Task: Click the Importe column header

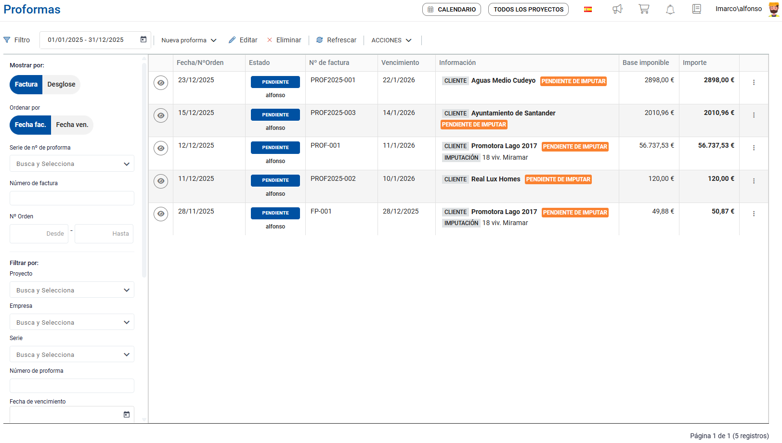Action: point(694,63)
